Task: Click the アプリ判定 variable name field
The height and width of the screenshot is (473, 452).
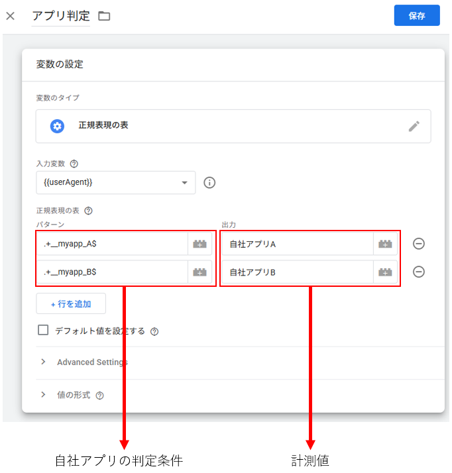Action: coord(61,16)
